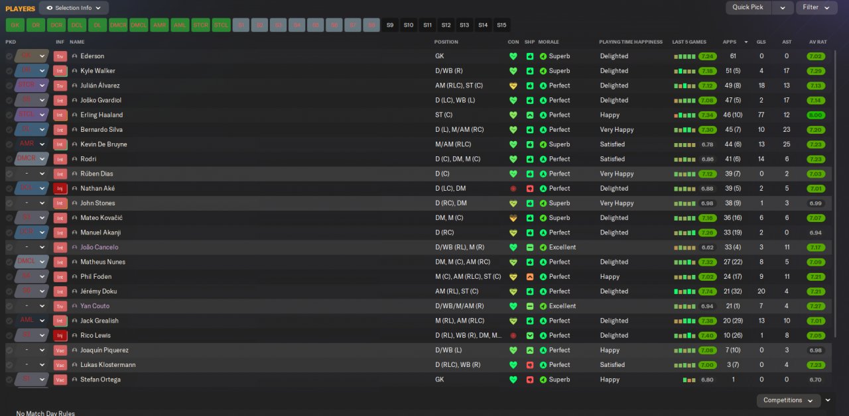Click Yan Couto's Excellent morale icon
Screen dimensions: 849x416
543,306
